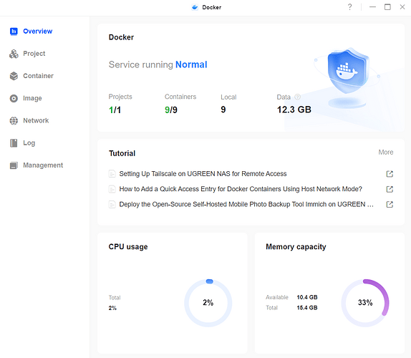This screenshot has height=358, width=411.
Task: Click the Management panel icon
Action: pyautogui.click(x=14, y=165)
